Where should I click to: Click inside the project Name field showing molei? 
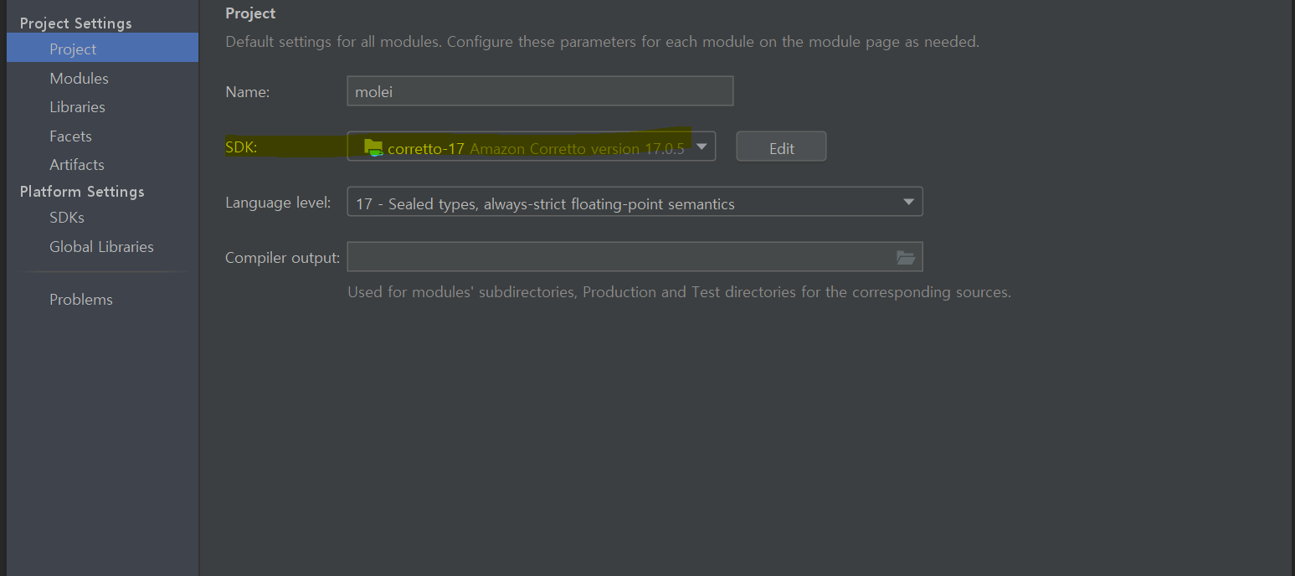pos(539,90)
